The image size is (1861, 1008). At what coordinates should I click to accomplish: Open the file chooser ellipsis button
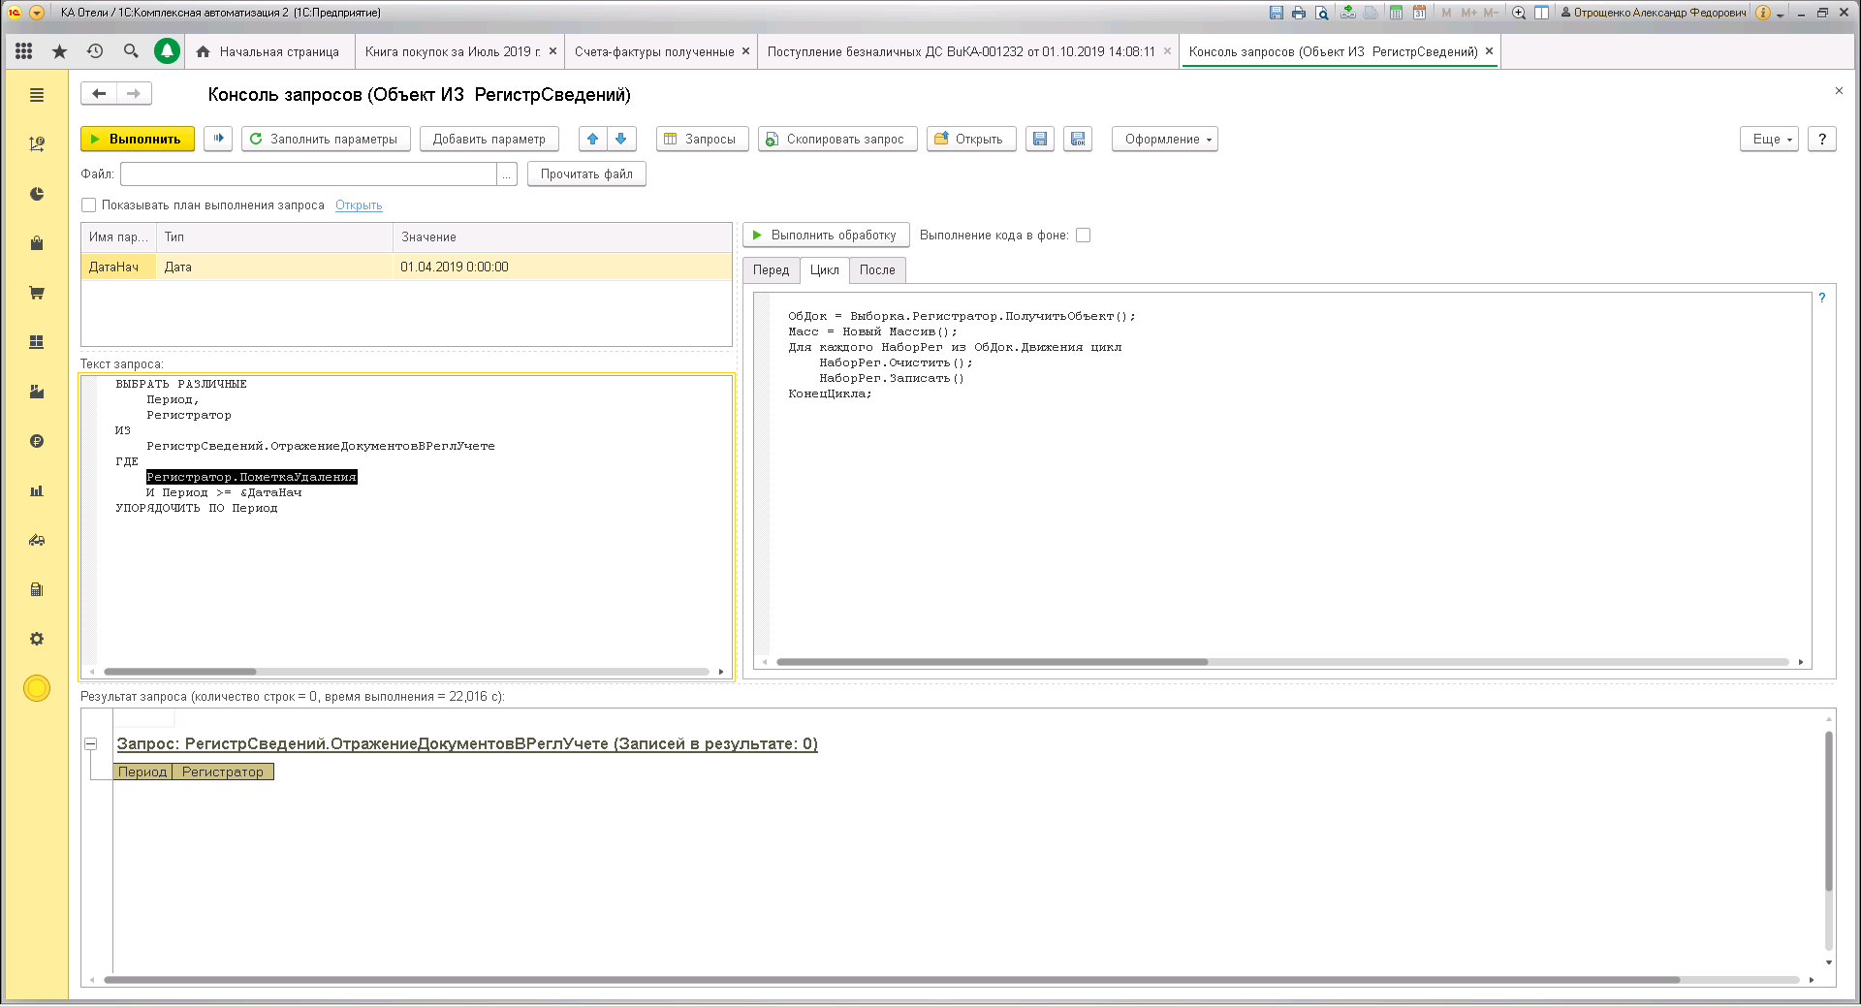pos(507,174)
